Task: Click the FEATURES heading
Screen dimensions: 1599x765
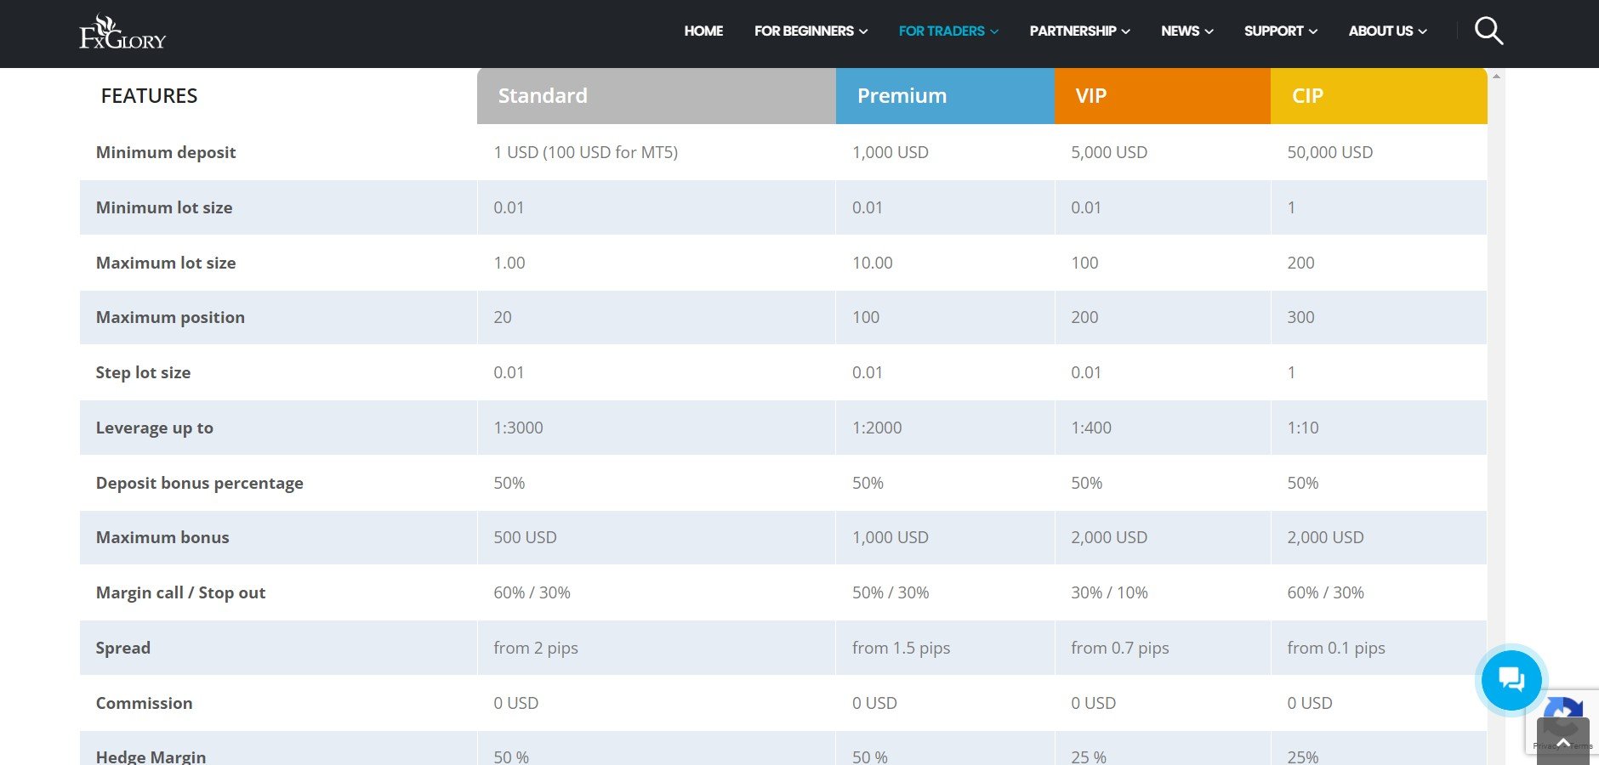Action: 149,96
